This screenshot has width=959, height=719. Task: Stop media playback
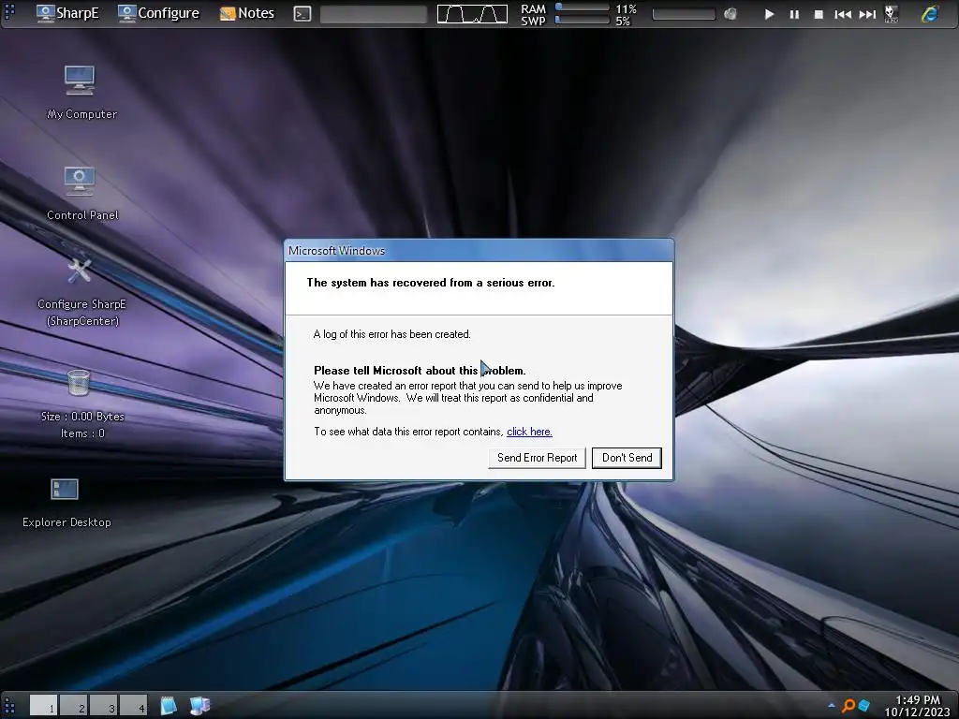point(819,14)
